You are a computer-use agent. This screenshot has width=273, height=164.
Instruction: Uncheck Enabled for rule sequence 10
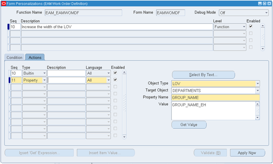click(251, 26)
